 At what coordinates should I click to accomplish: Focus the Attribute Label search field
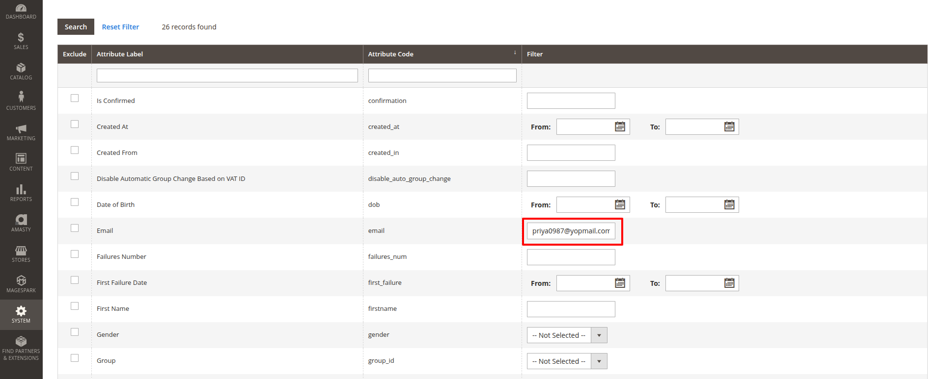(x=227, y=76)
